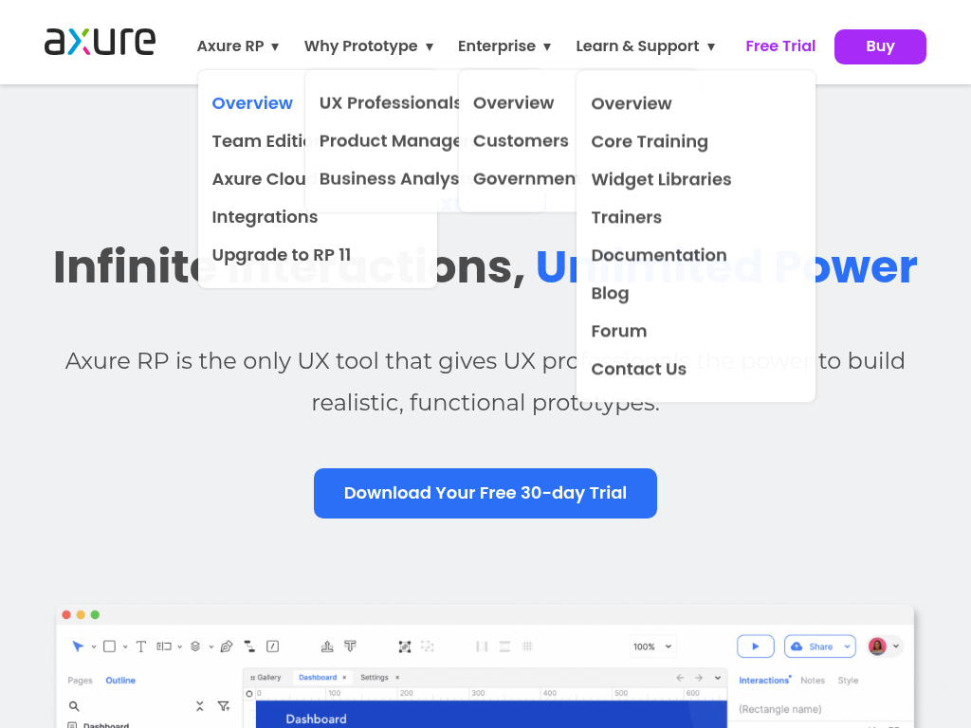Screen dimensions: 971x728
Task: Choose UX Professionals menu item
Action: point(390,102)
